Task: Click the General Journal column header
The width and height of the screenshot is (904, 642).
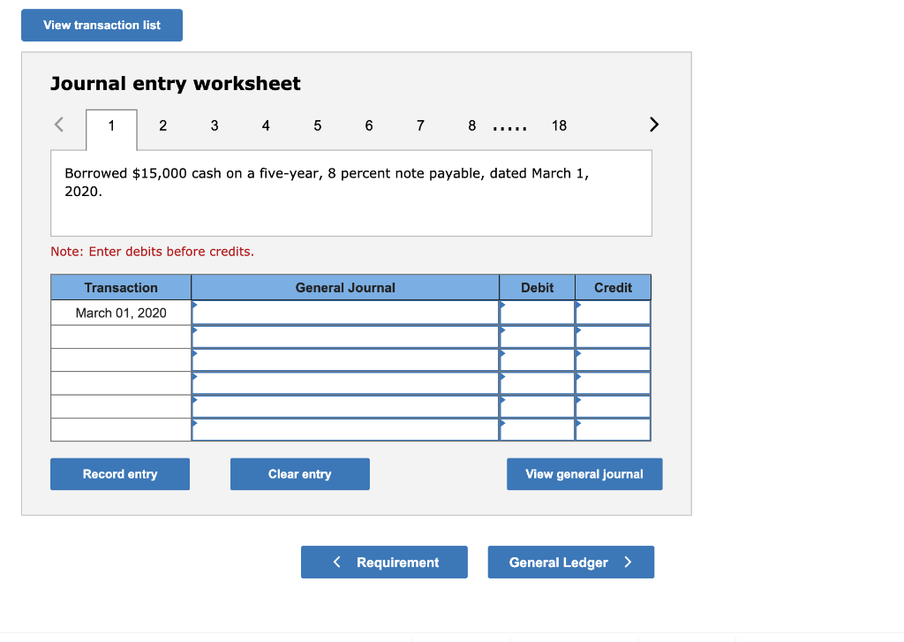Action: click(x=345, y=287)
